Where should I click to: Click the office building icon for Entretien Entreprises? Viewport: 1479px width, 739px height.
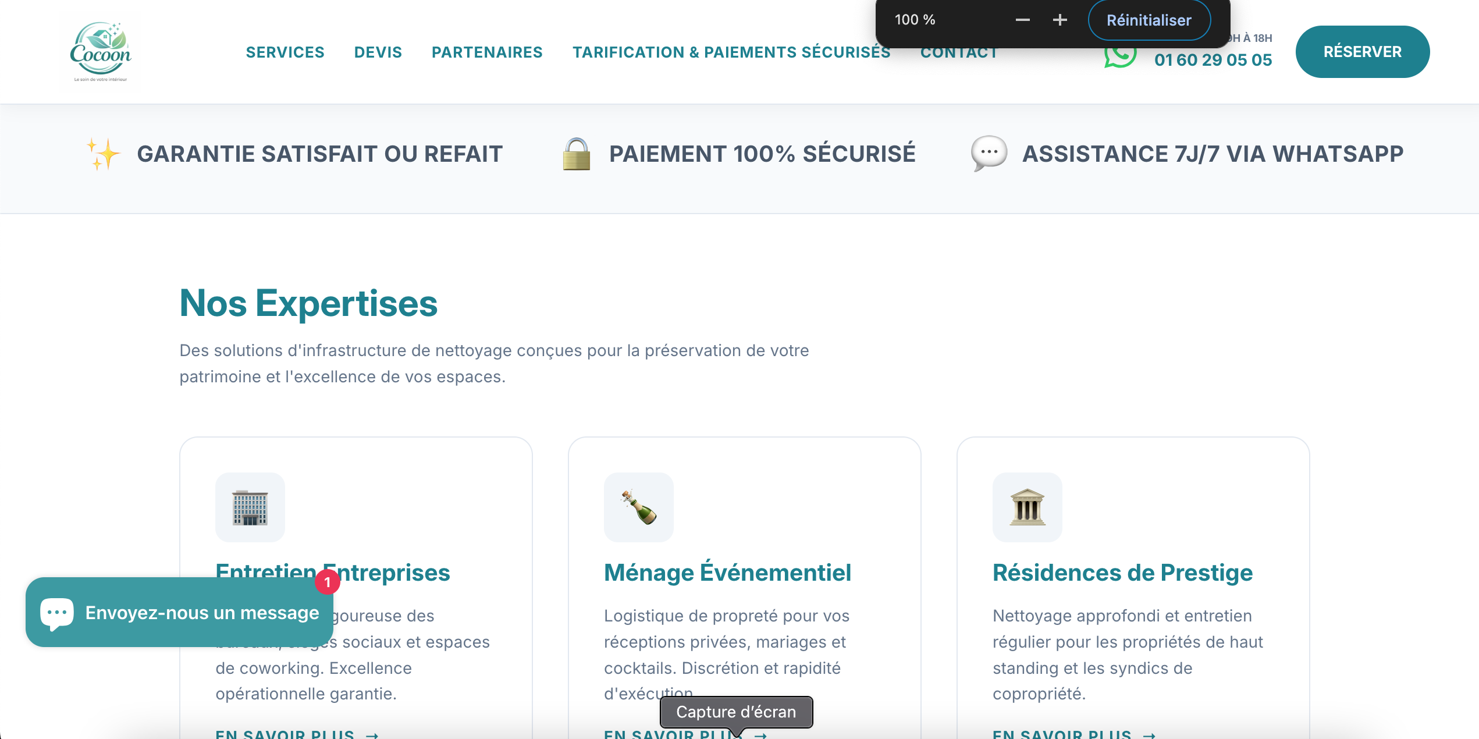250,507
